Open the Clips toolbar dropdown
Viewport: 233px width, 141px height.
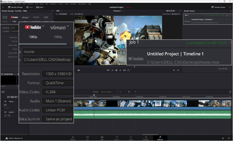pos(40,7)
